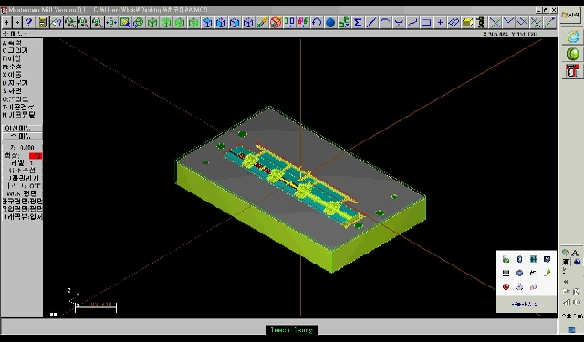Click the yellow solid box icon
Image resolution: width=584 pixels, height=342 pixels.
[467, 22]
